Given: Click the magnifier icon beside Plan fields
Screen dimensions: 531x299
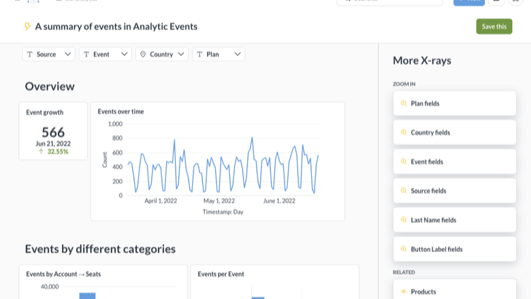Looking at the screenshot, I should [x=404, y=104].
